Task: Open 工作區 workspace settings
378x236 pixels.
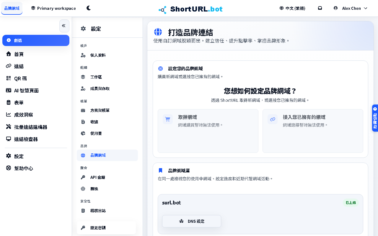Action: (x=107, y=77)
